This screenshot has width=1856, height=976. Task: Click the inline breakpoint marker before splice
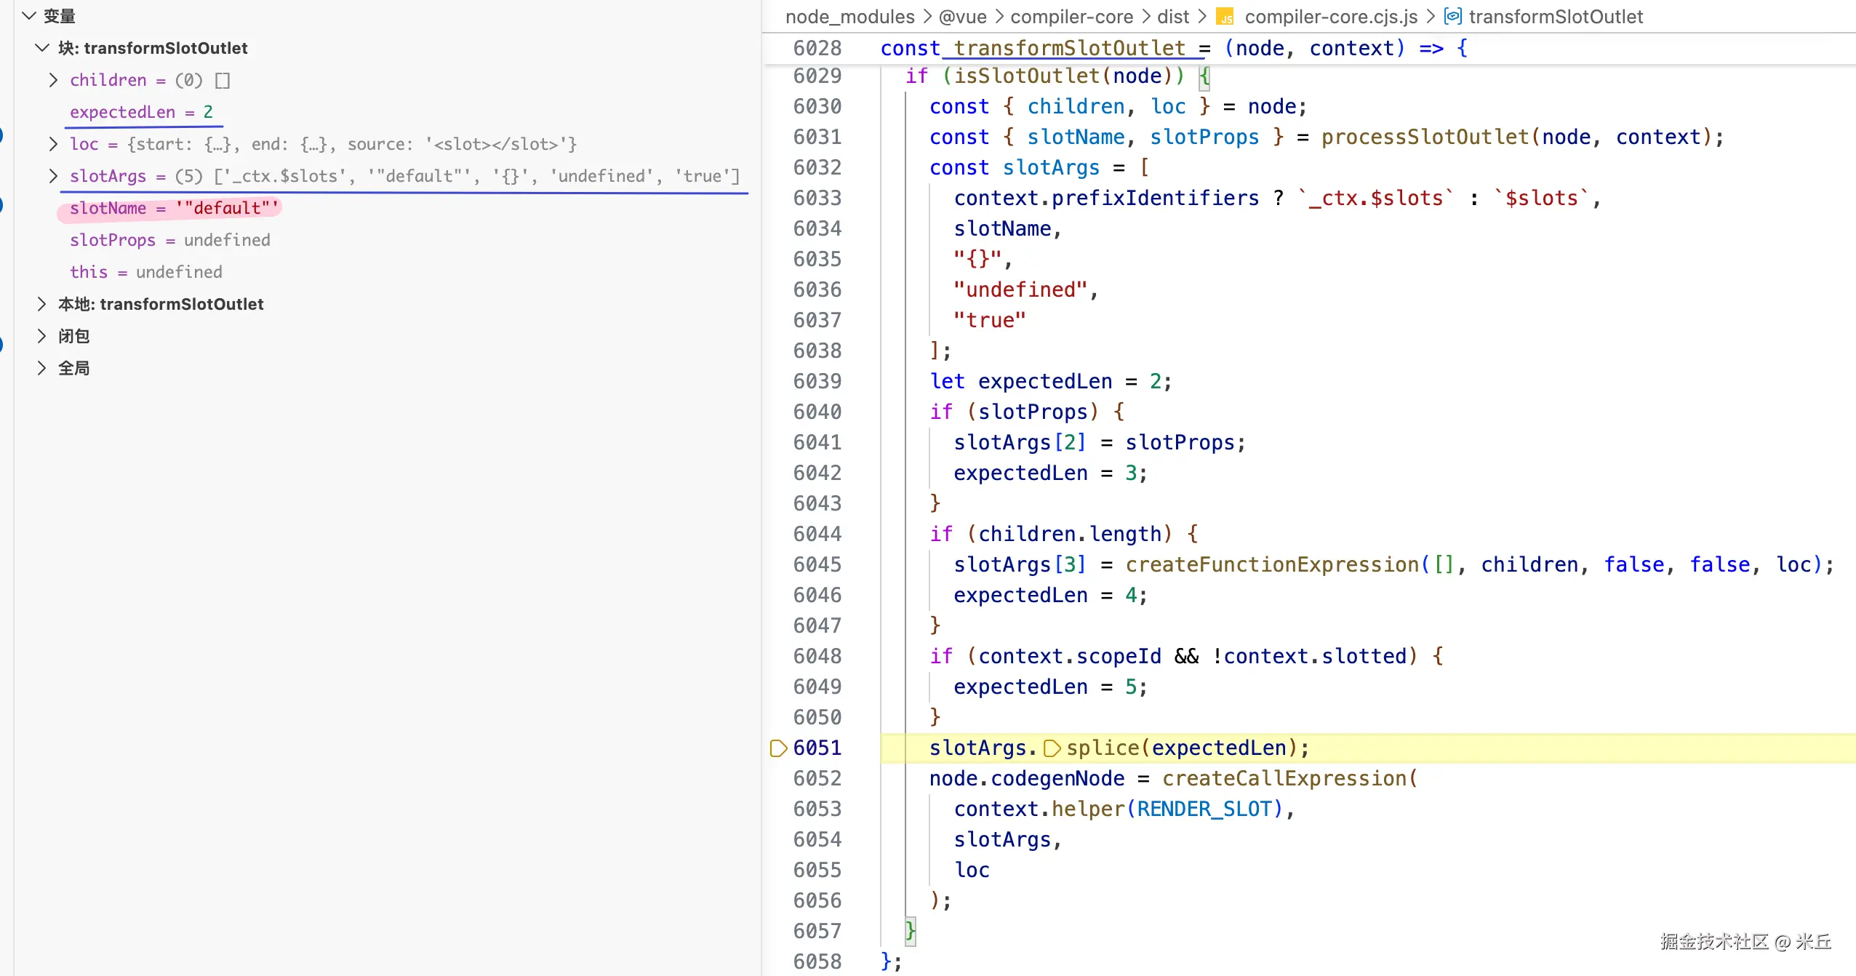(1052, 748)
